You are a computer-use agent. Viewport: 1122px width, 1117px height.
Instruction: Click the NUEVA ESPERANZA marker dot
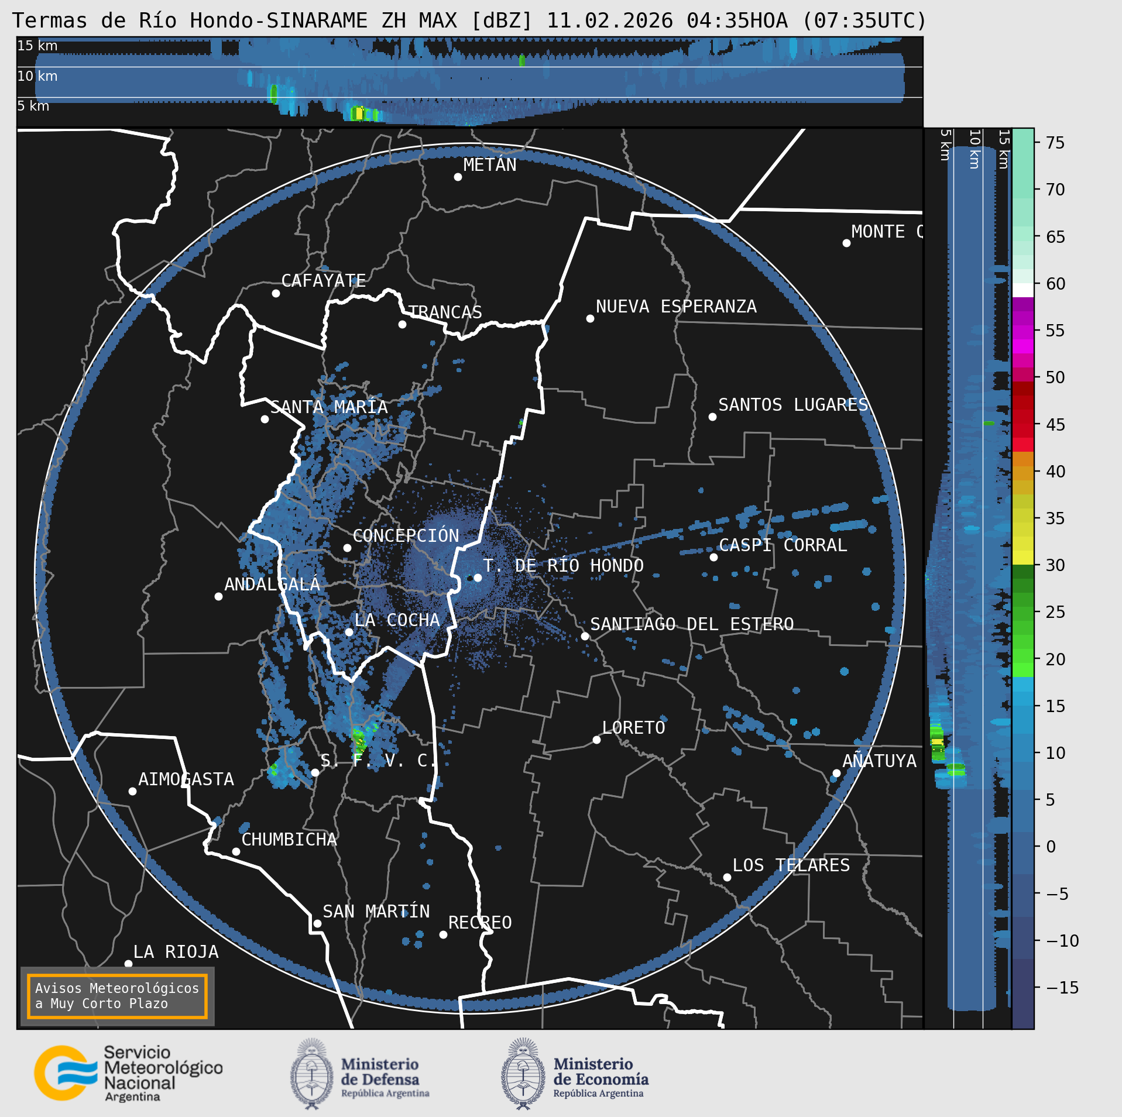click(x=590, y=318)
